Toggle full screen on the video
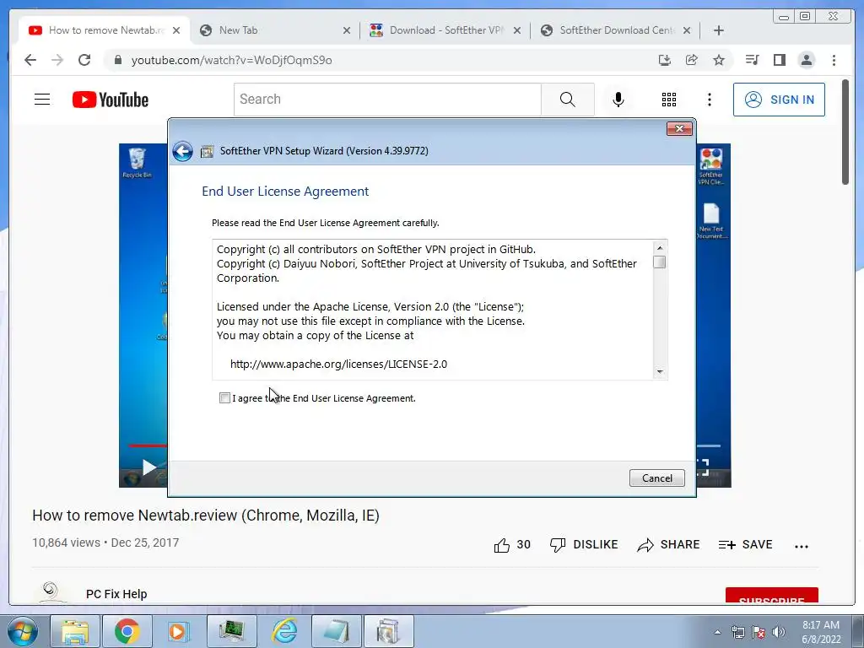The height and width of the screenshot is (648, 864). click(x=703, y=467)
